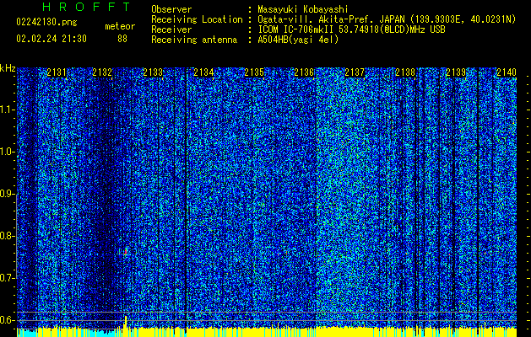This screenshot has width=531, height=337.
Task: Click the Receiving Location field label
Action: click(197, 19)
